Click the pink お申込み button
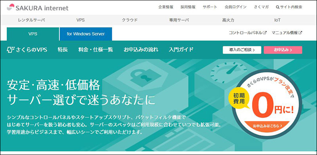The height and width of the screenshot is (155, 317). [283, 50]
